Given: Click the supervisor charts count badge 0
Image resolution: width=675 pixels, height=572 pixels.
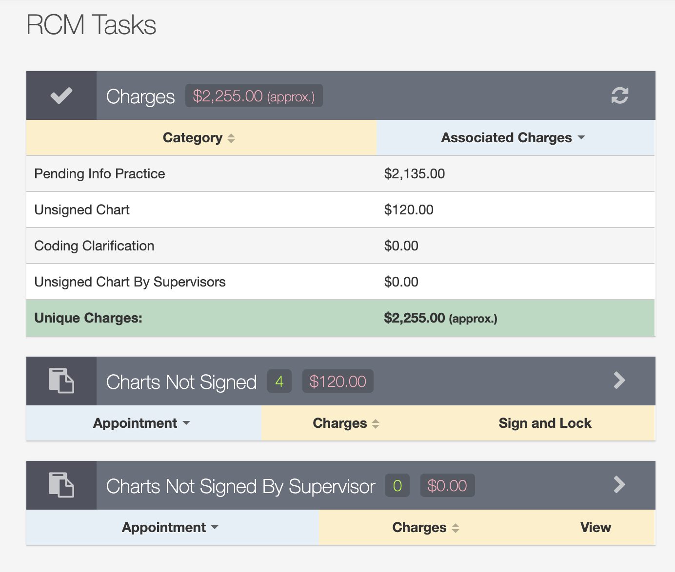Looking at the screenshot, I should tap(397, 485).
